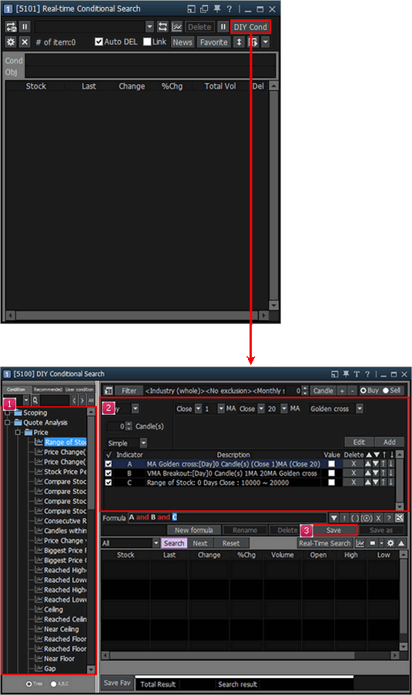Screen dimensions: 412x695
Task: Click the chart icon next to Delete button
Action: tap(177, 27)
